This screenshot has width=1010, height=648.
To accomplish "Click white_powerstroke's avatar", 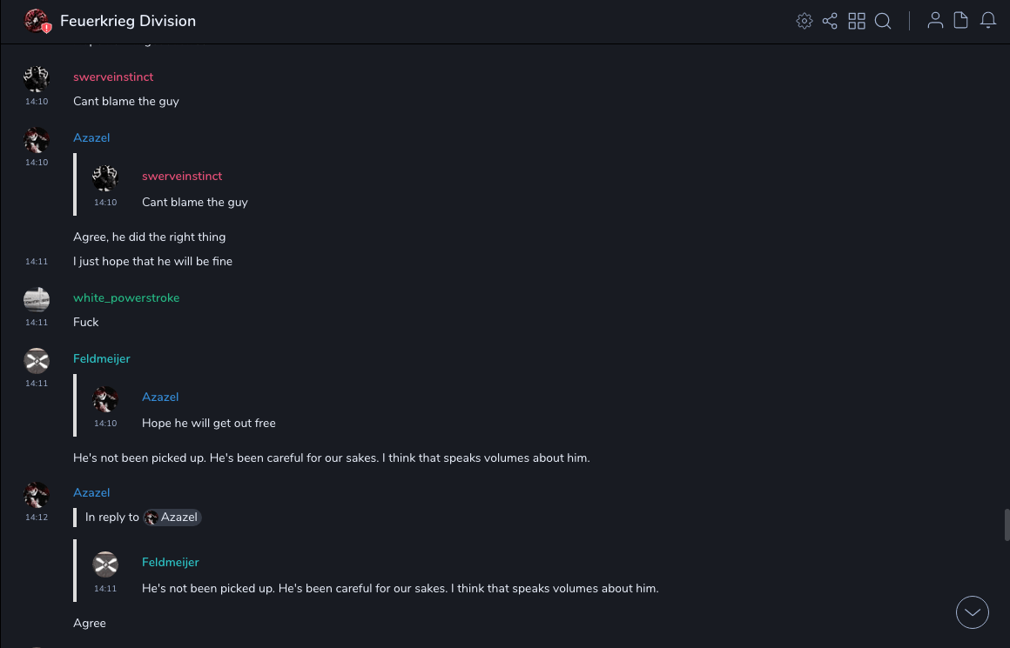I will pyautogui.click(x=37, y=300).
